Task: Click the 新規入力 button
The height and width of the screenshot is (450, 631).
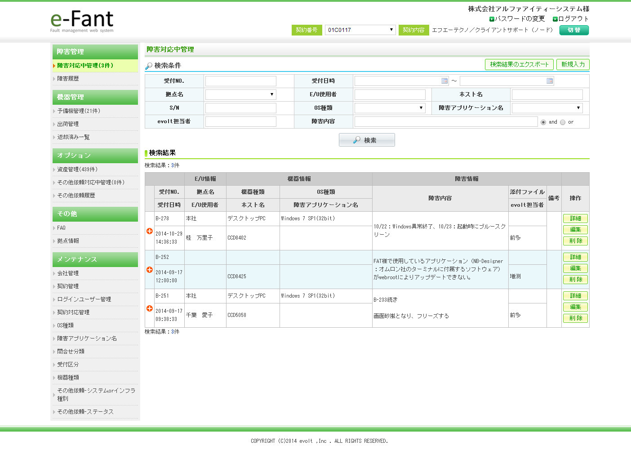Action: coord(573,65)
